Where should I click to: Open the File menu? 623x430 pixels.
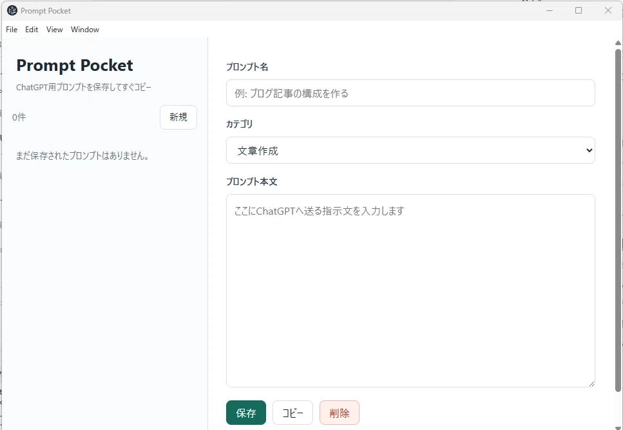coord(12,30)
